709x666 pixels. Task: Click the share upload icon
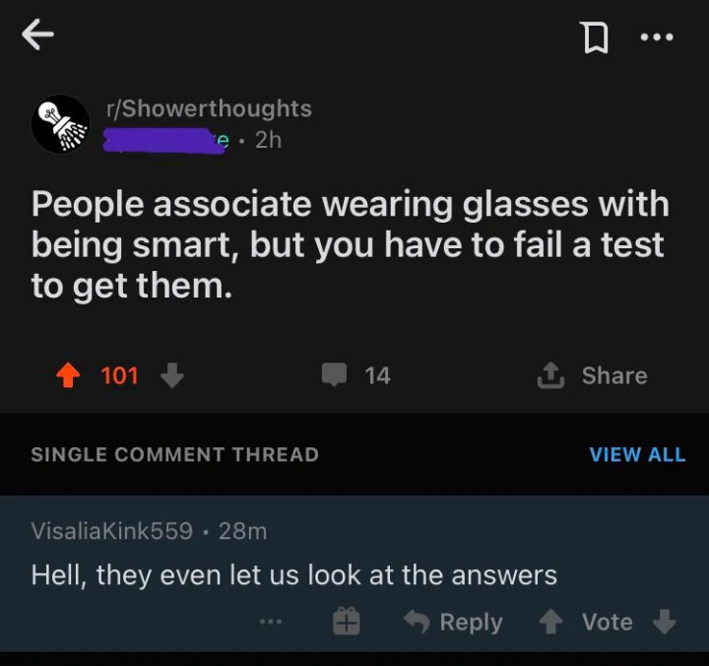coord(550,375)
